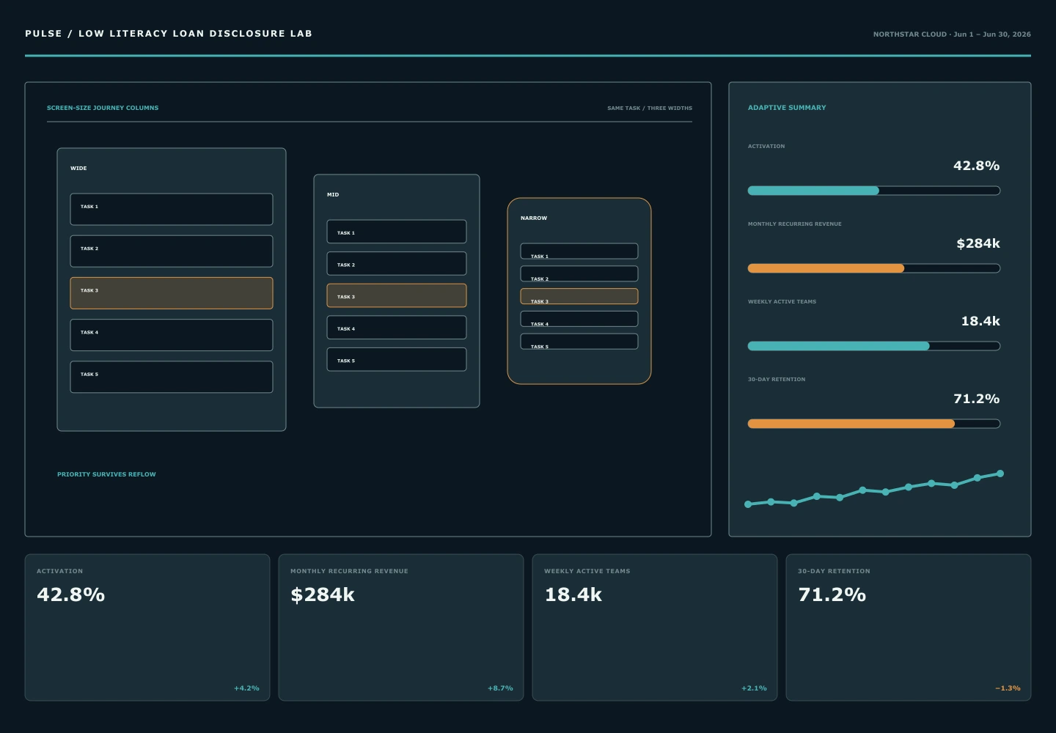Pick Task 5 in the Narrow column

pos(579,342)
